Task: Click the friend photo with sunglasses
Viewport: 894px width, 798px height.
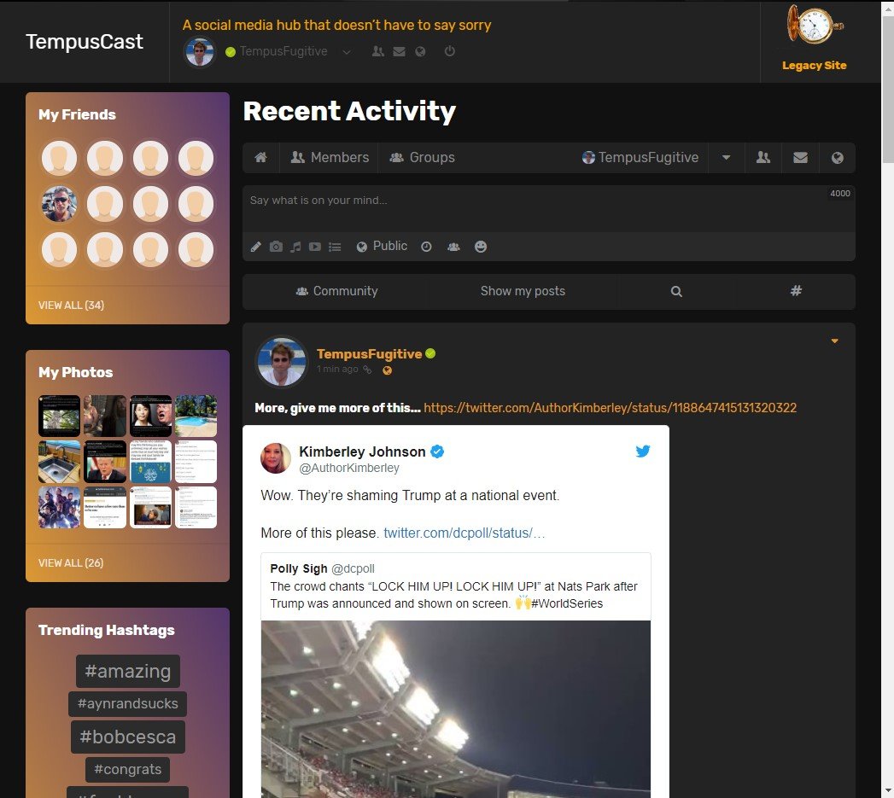Action: click(x=59, y=203)
